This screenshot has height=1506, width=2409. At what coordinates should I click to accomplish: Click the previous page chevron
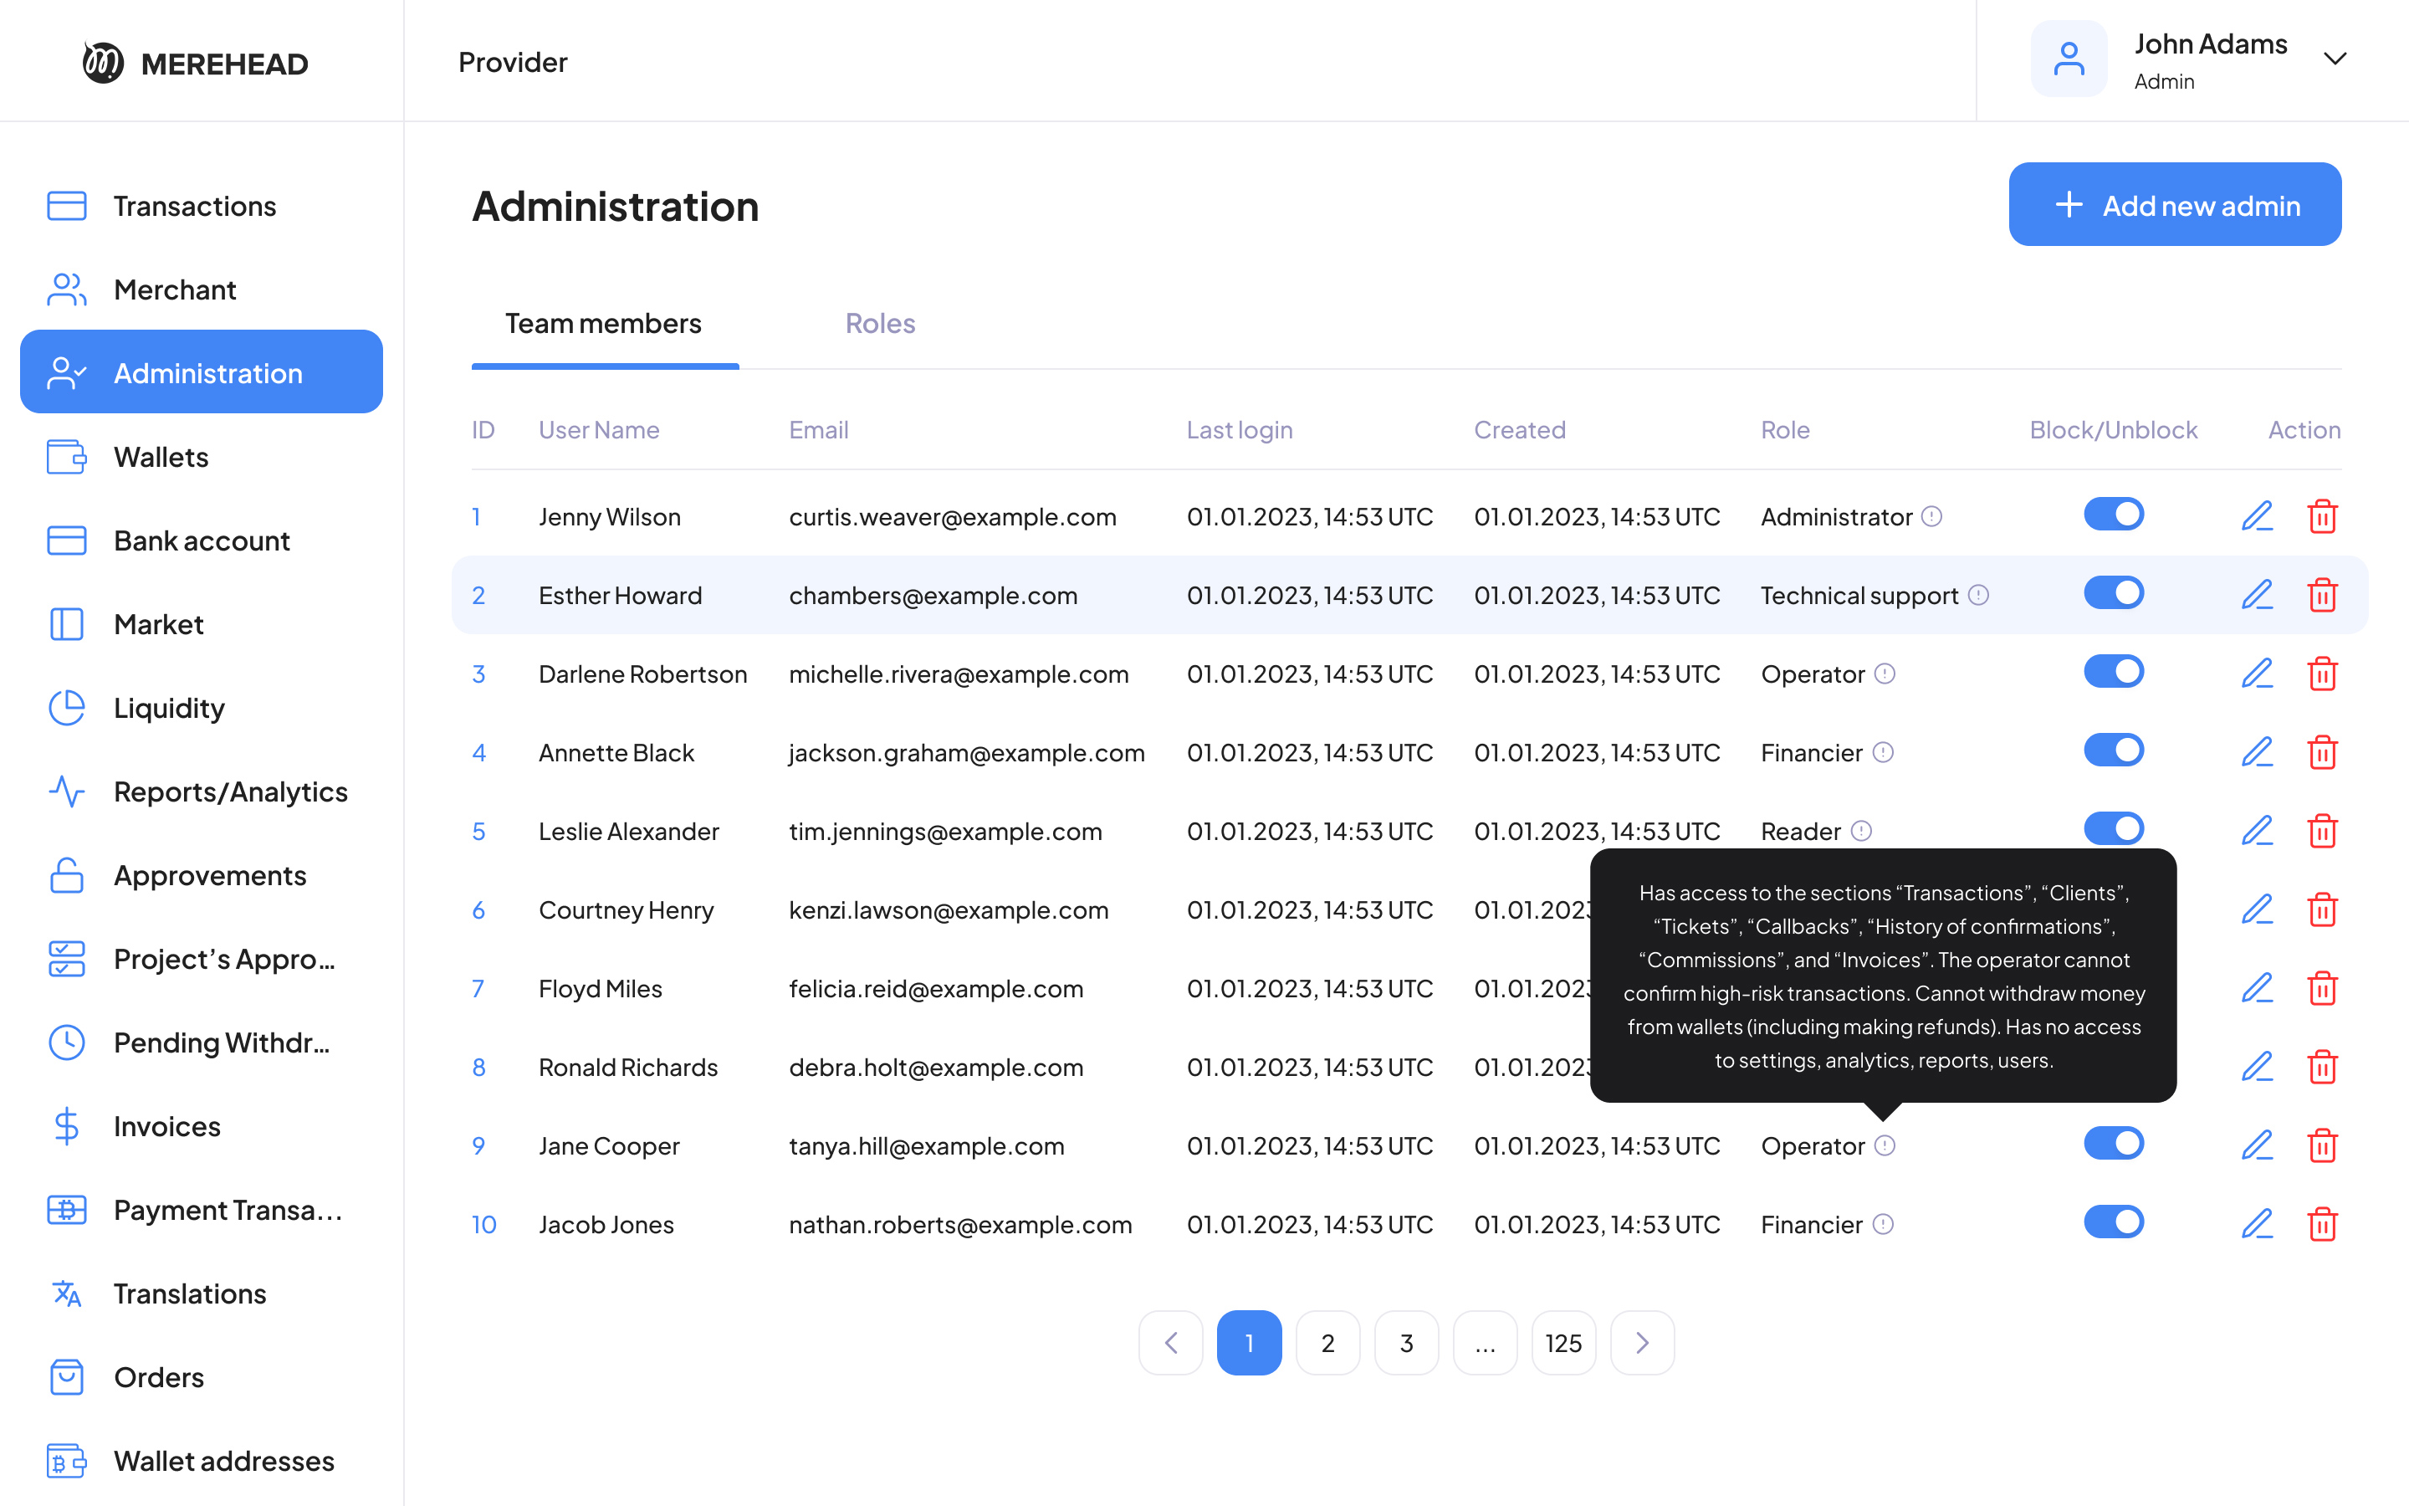(1171, 1343)
